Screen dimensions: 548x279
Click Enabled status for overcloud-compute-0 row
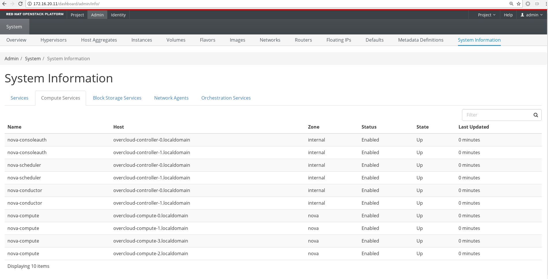pyautogui.click(x=370, y=216)
